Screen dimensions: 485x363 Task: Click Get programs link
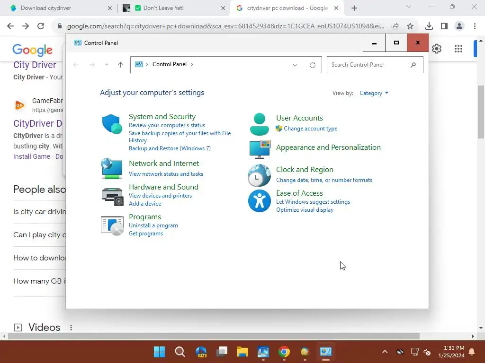[x=146, y=233]
